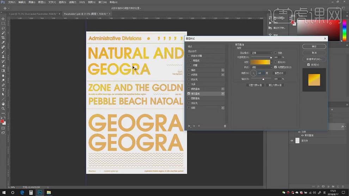The width and height of the screenshot is (349, 196).
Task: Uncheck the Gradient Overlay (渐变叠加) style checkbox
Action: click(x=189, y=94)
